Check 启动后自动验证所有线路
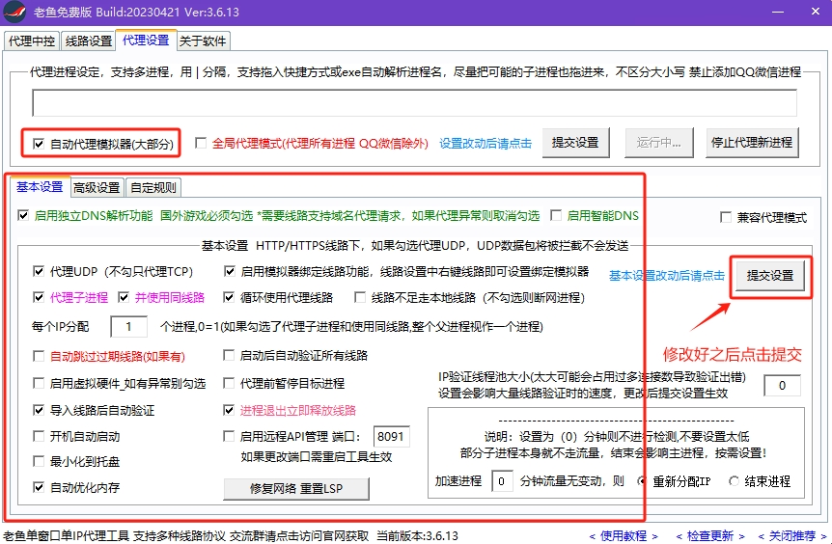Image resolution: width=832 pixels, height=544 pixels. tap(229, 355)
